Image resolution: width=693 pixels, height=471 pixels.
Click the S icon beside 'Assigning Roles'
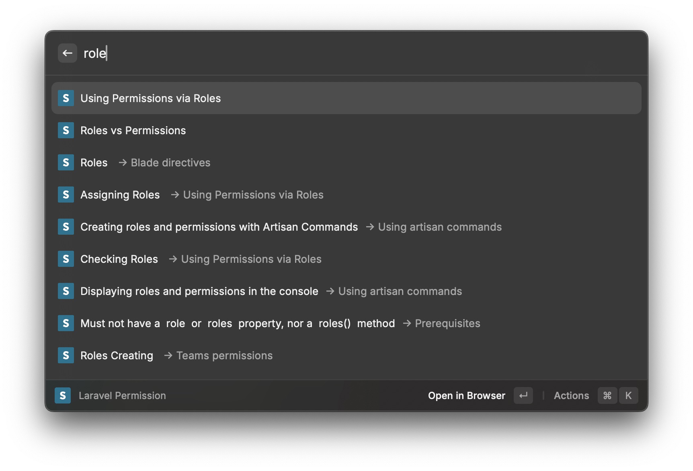point(66,195)
